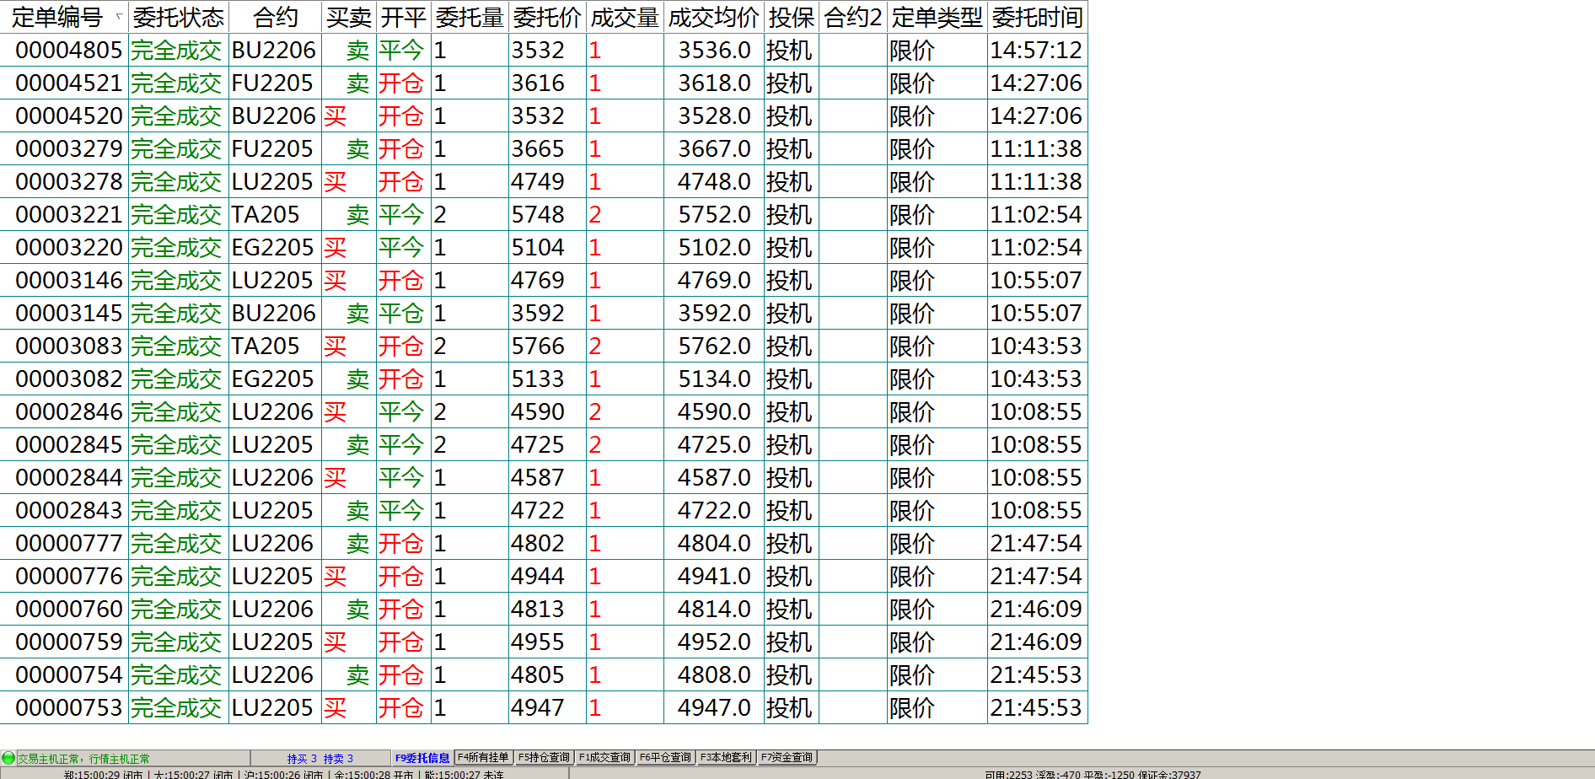Select the F3本地套利 tab
The height and width of the screenshot is (779, 1595).
point(726,758)
